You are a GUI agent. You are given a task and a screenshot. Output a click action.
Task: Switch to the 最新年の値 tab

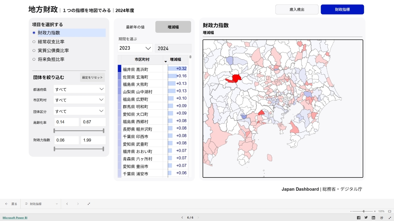(x=135, y=27)
